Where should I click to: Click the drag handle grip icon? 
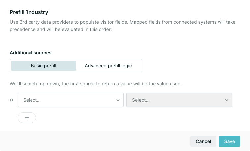pos(12,100)
